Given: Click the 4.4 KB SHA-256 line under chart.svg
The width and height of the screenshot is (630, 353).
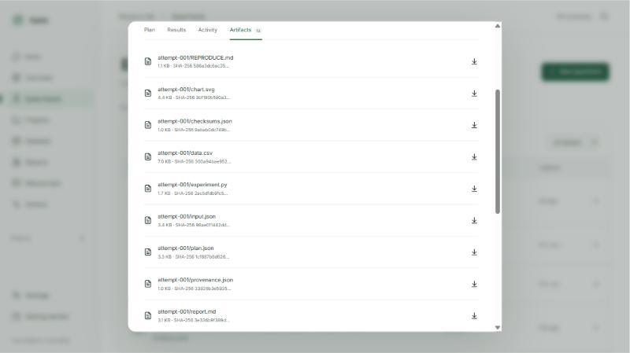Looking at the screenshot, I should (x=194, y=97).
